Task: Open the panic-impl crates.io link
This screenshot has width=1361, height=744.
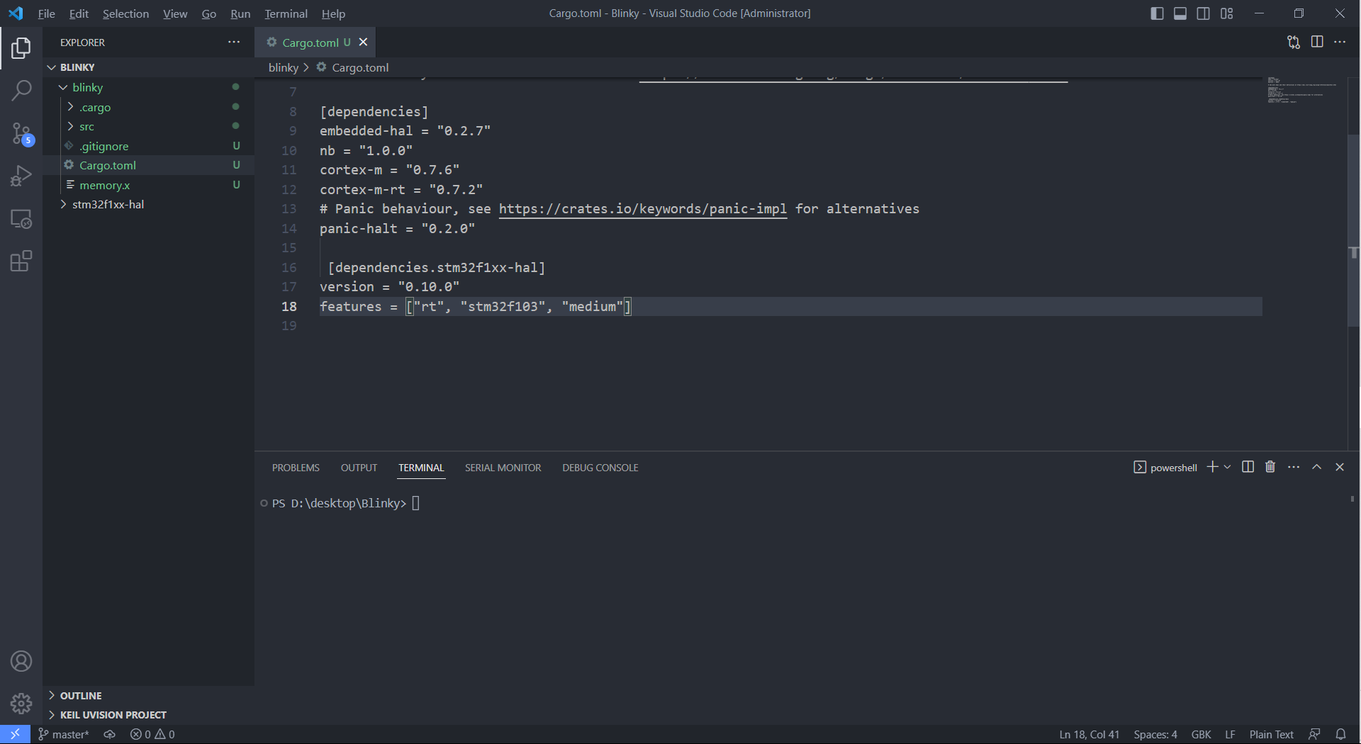Action: tap(642, 208)
